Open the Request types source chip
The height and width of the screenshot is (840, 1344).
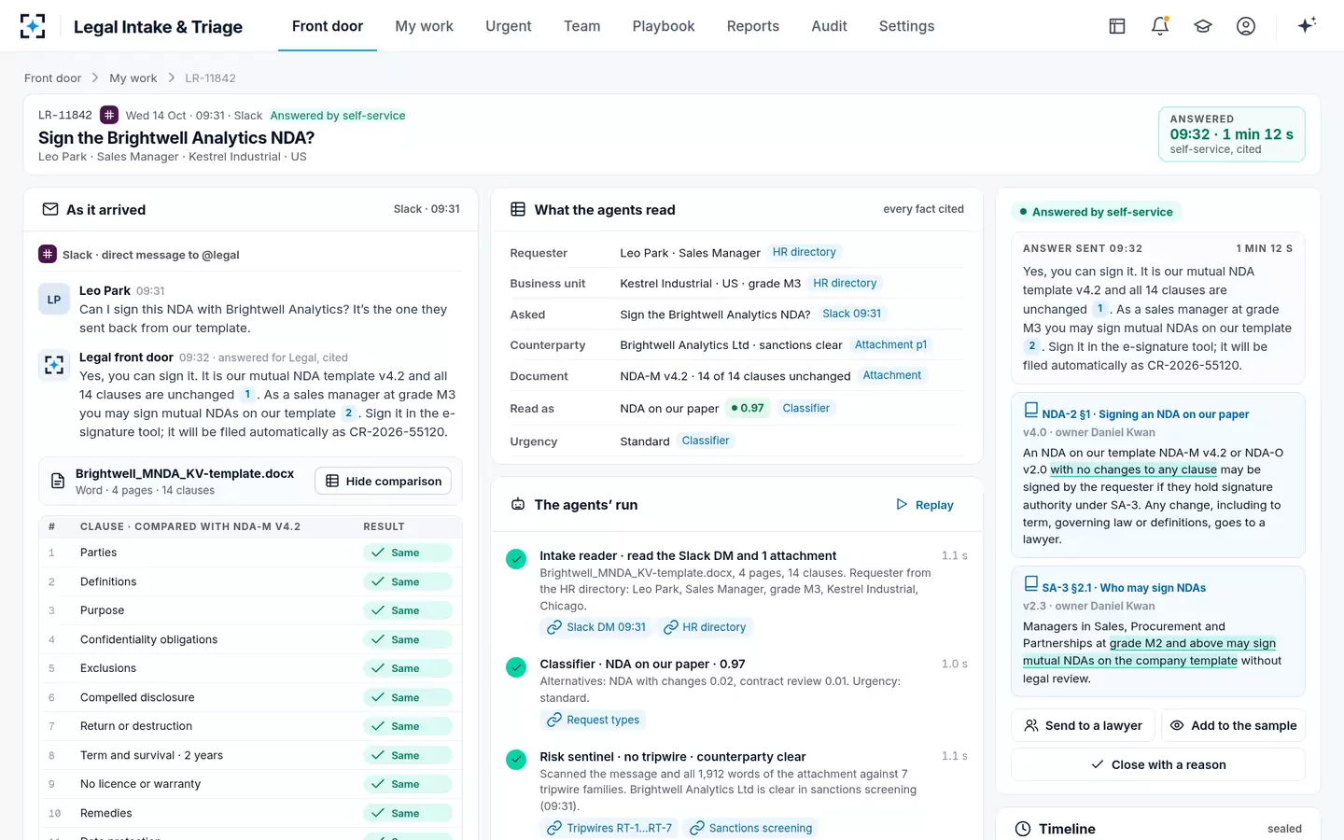tap(594, 720)
